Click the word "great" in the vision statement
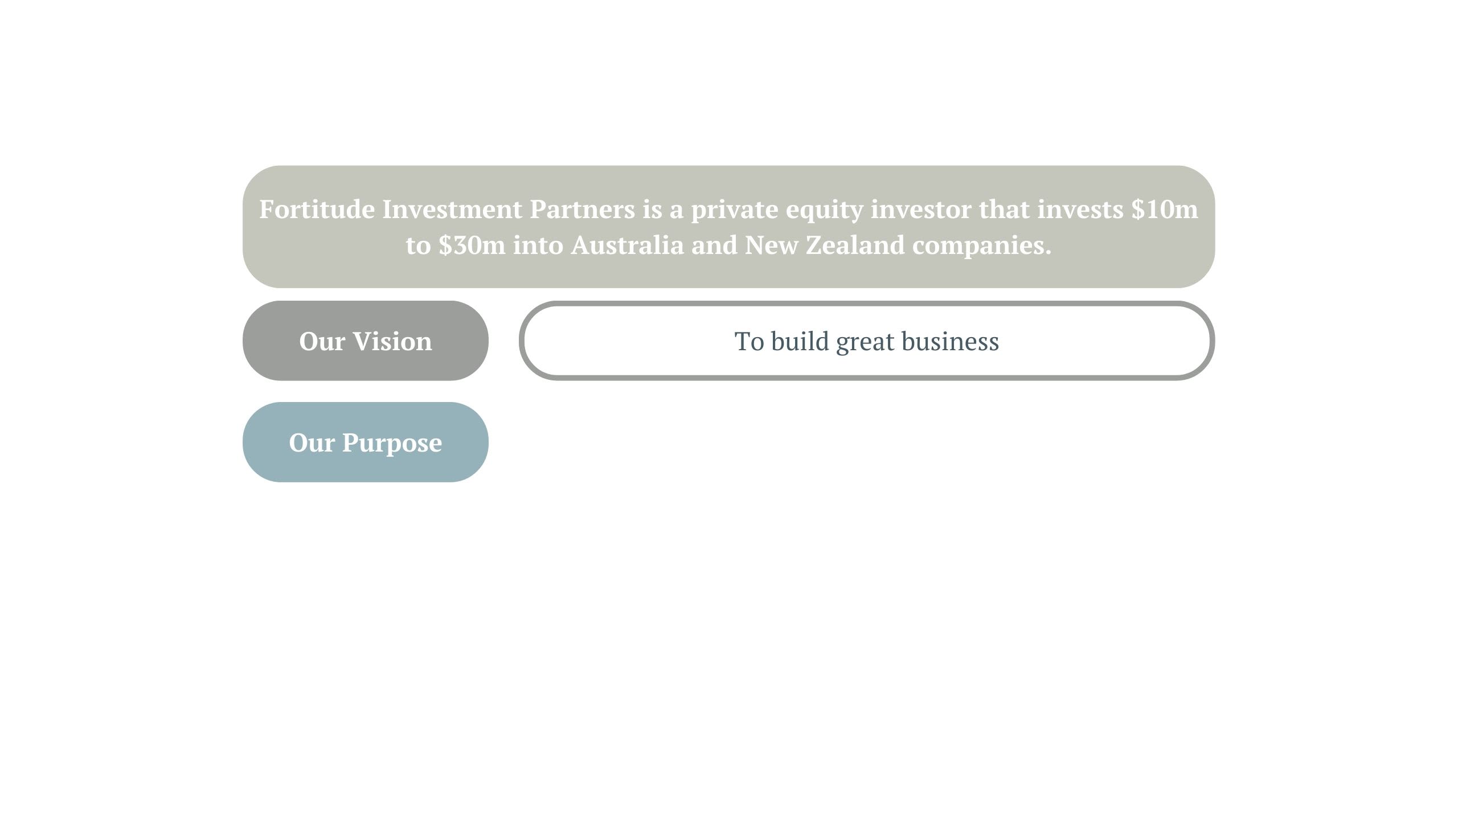Viewport: 1458px width, 820px height. click(x=865, y=341)
